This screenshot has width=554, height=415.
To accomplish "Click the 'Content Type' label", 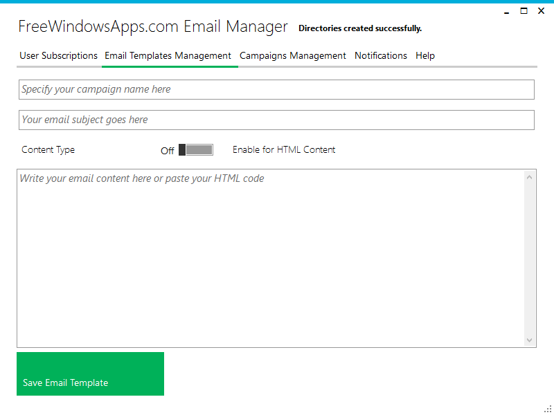I will (48, 149).
